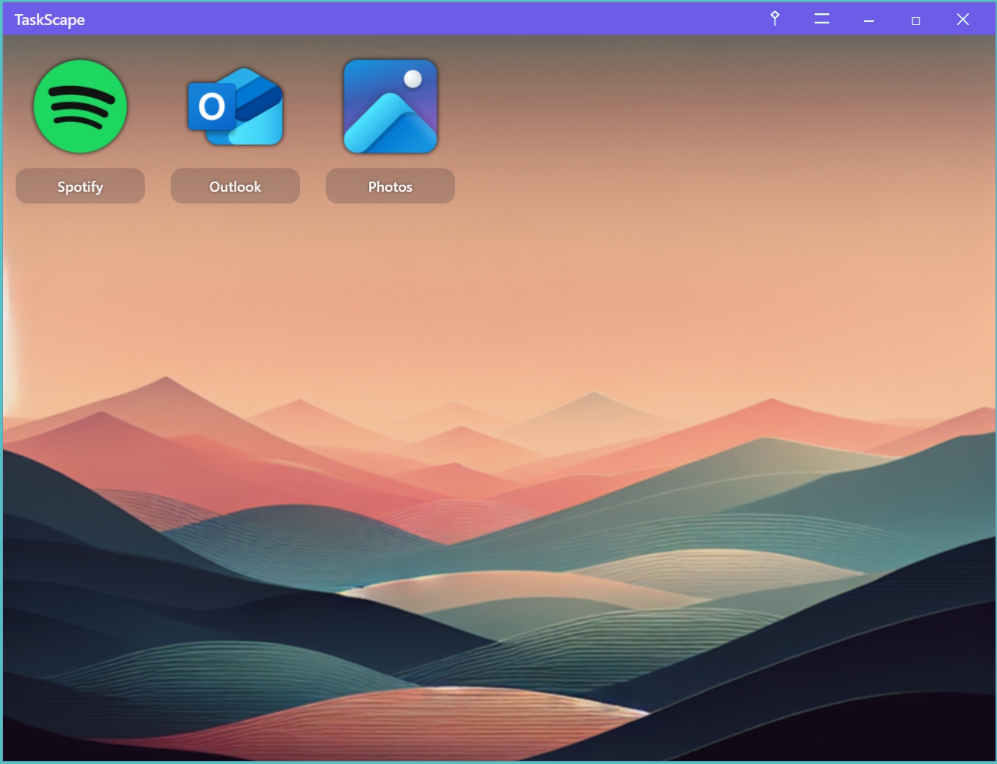Image resolution: width=997 pixels, height=764 pixels.
Task: Maximize the TaskScape window
Action: (x=916, y=20)
